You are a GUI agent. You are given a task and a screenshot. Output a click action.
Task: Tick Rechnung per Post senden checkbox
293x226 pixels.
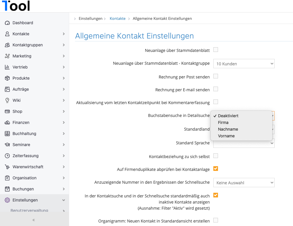[x=216, y=76]
